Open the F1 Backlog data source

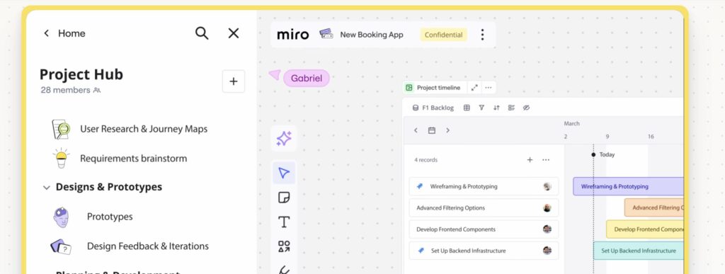click(433, 108)
